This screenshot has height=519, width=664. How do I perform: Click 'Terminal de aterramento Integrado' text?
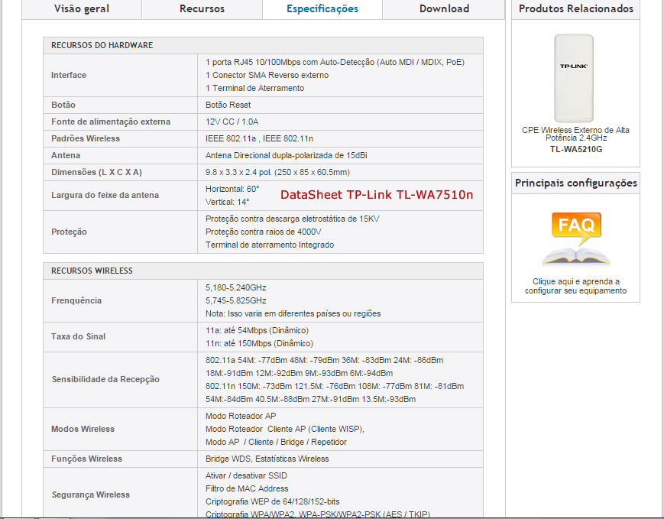270,245
